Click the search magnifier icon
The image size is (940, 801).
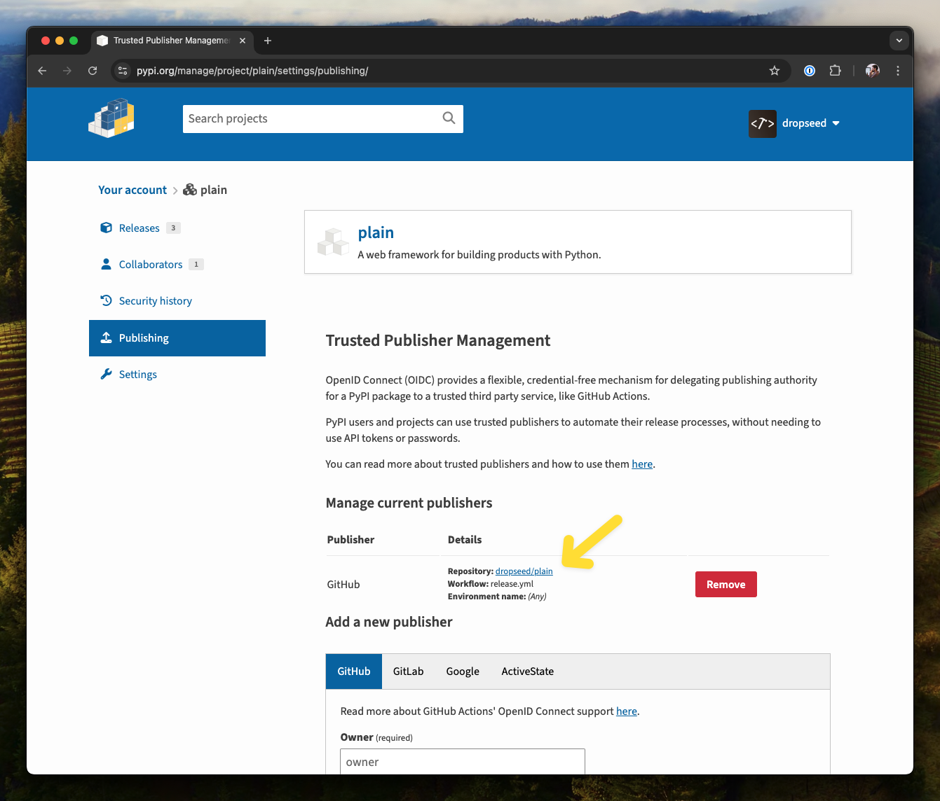pos(449,118)
